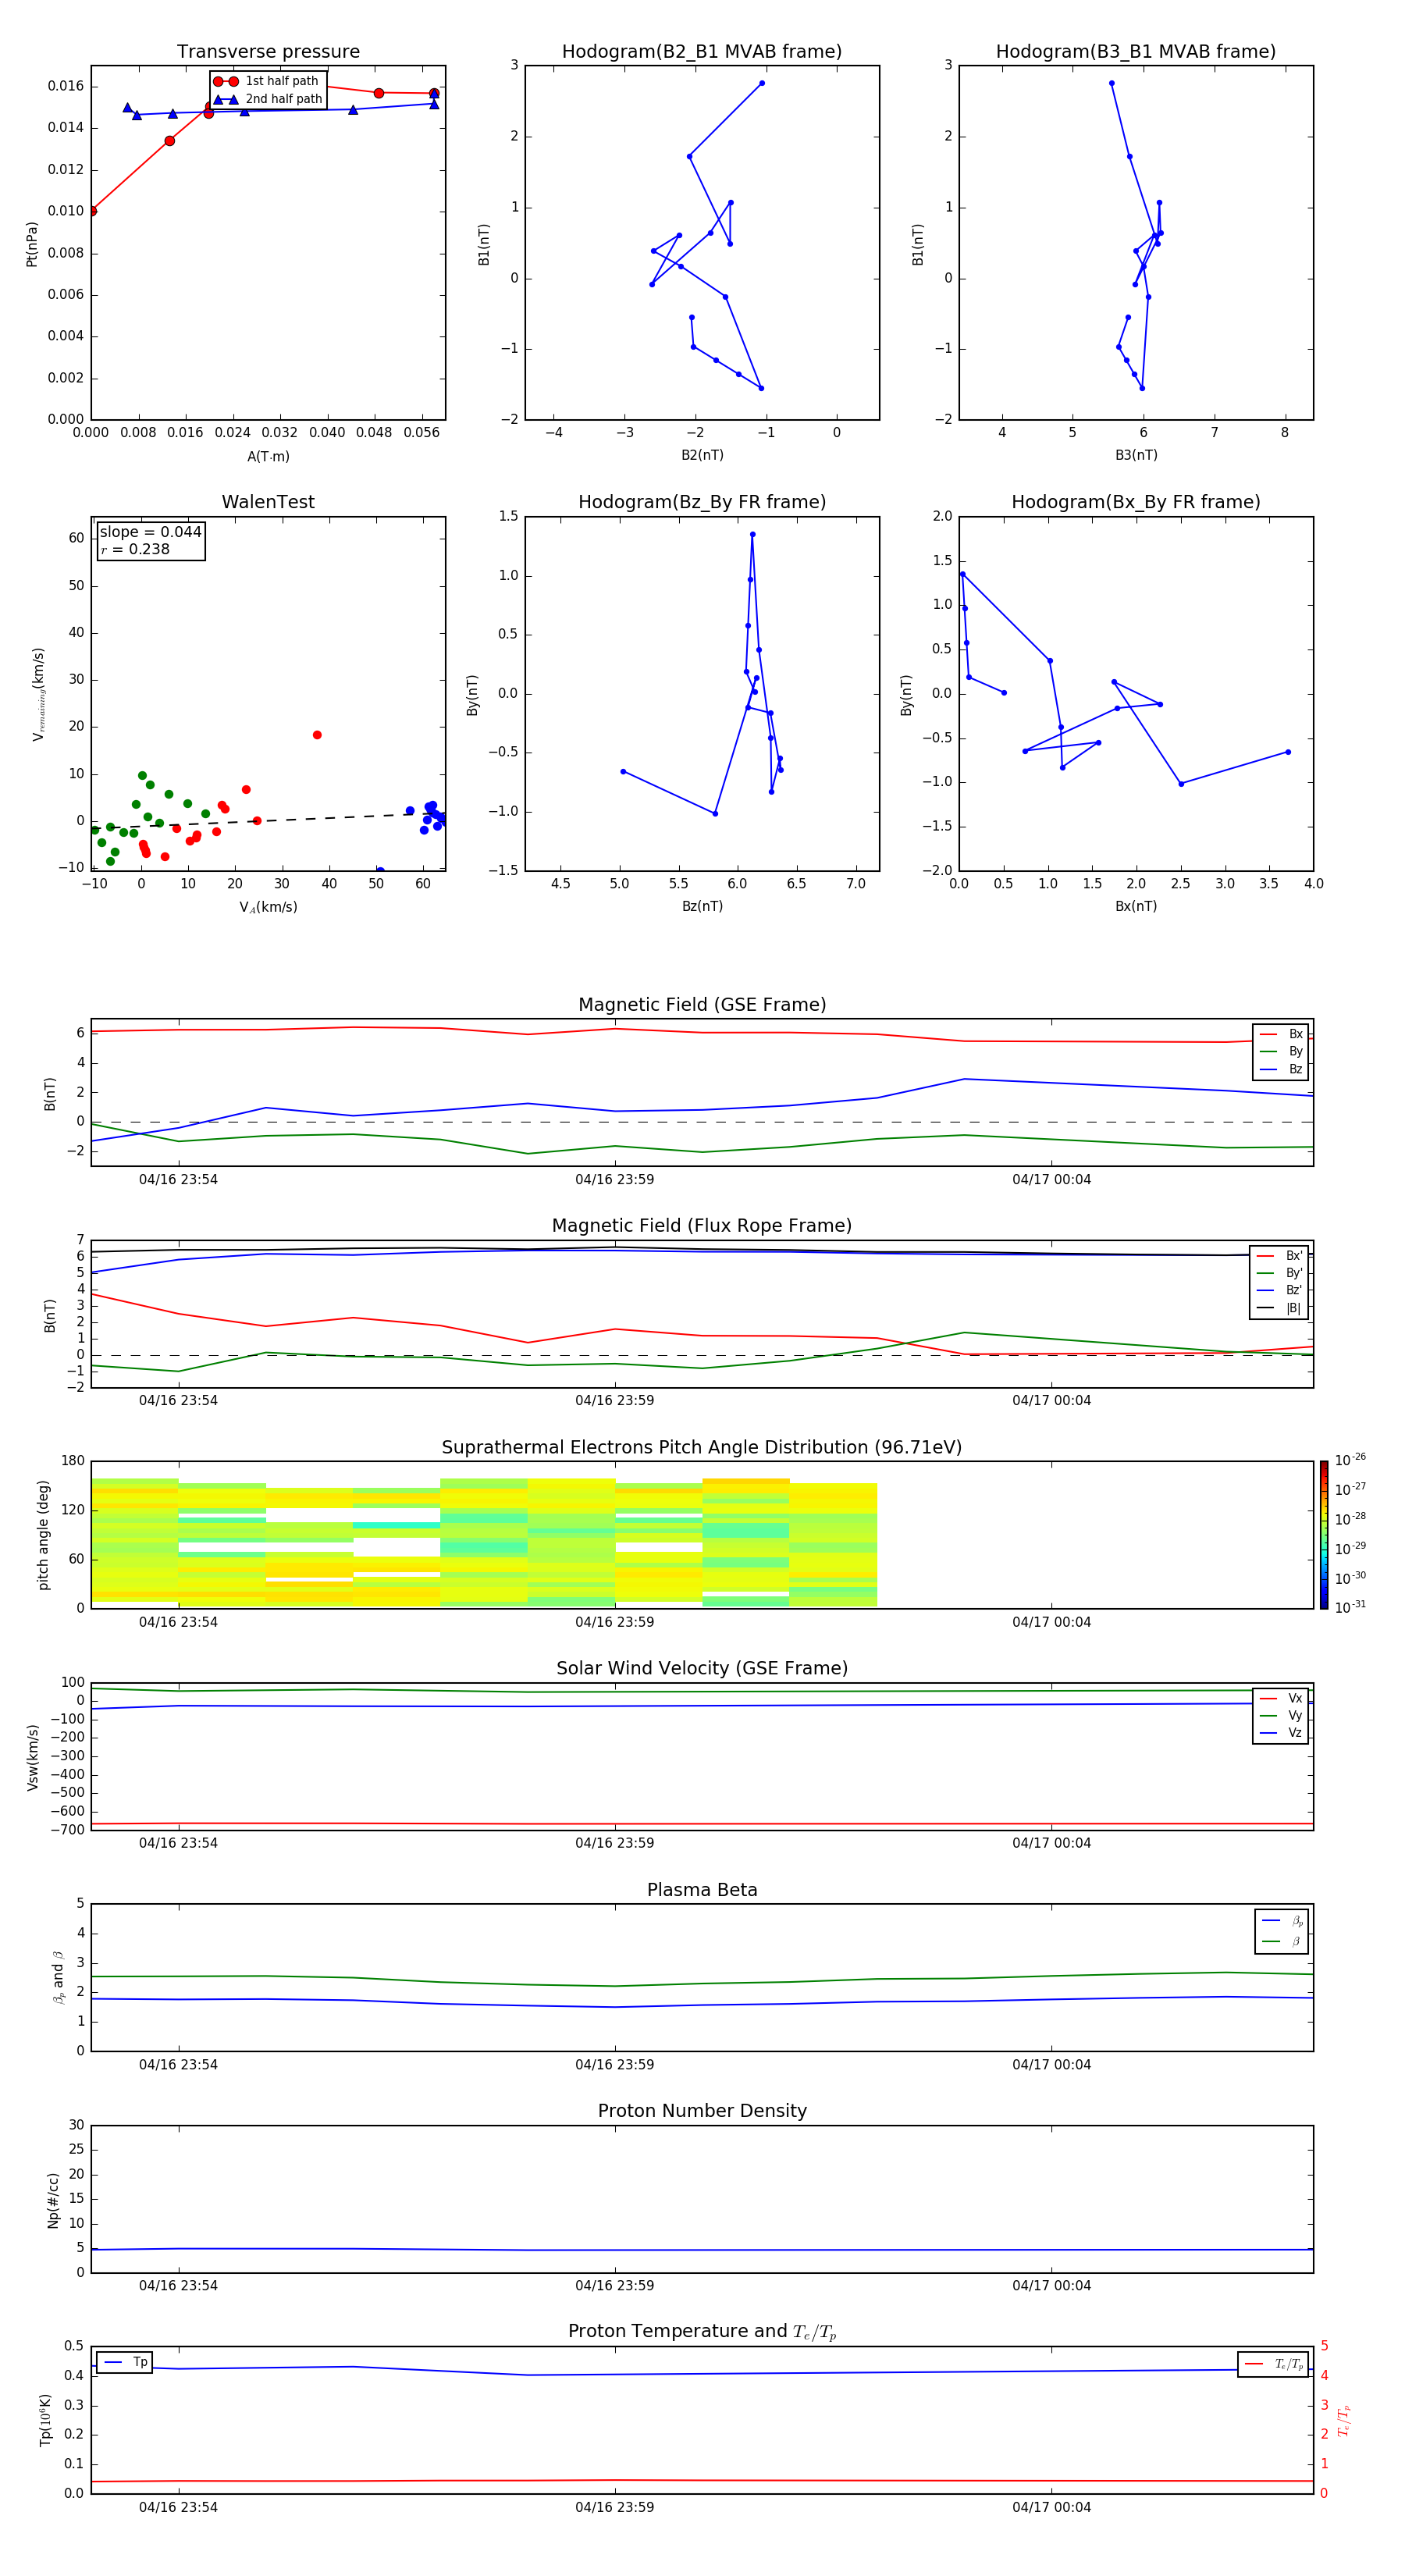Click the 'Magnetic Field (Flux Rope Frame)' title
This screenshot has width=1405, height=2576.
[702, 1226]
